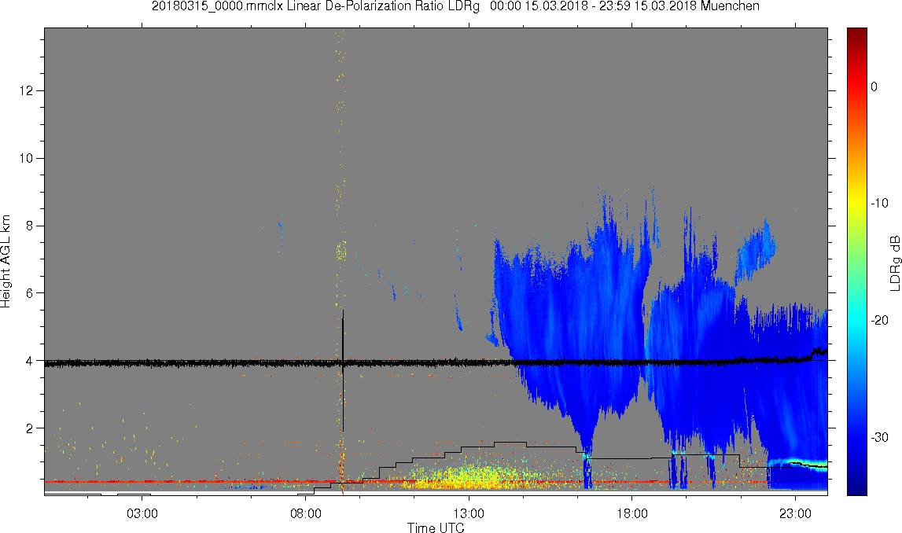Click the dark red top of colorbar
Screen dimensions: 902x533
point(857,35)
